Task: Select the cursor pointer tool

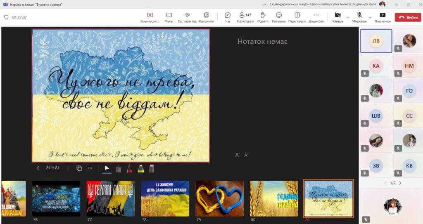Action: [x=107, y=168]
